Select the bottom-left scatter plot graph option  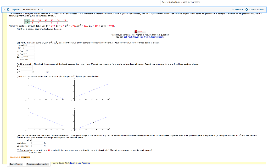pyautogui.click(x=25, y=130)
